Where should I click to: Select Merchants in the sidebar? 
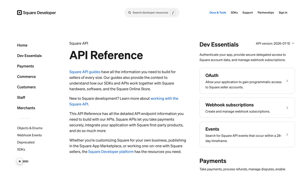26,108
